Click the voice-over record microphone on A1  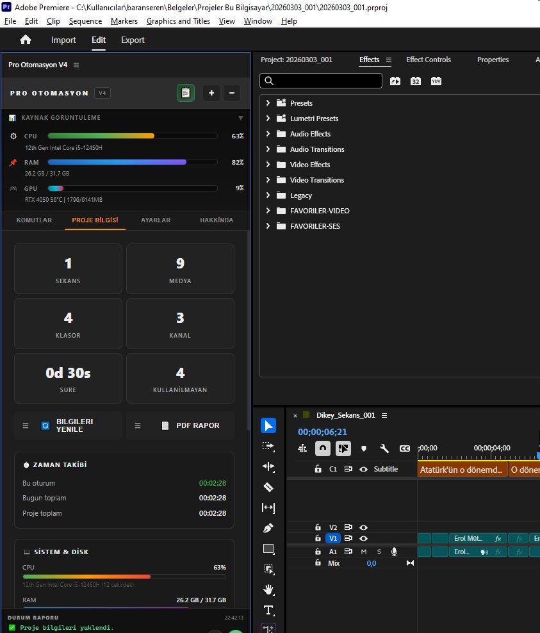pos(395,552)
